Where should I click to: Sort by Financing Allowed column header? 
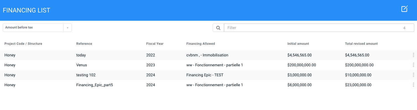coord(201,44)
